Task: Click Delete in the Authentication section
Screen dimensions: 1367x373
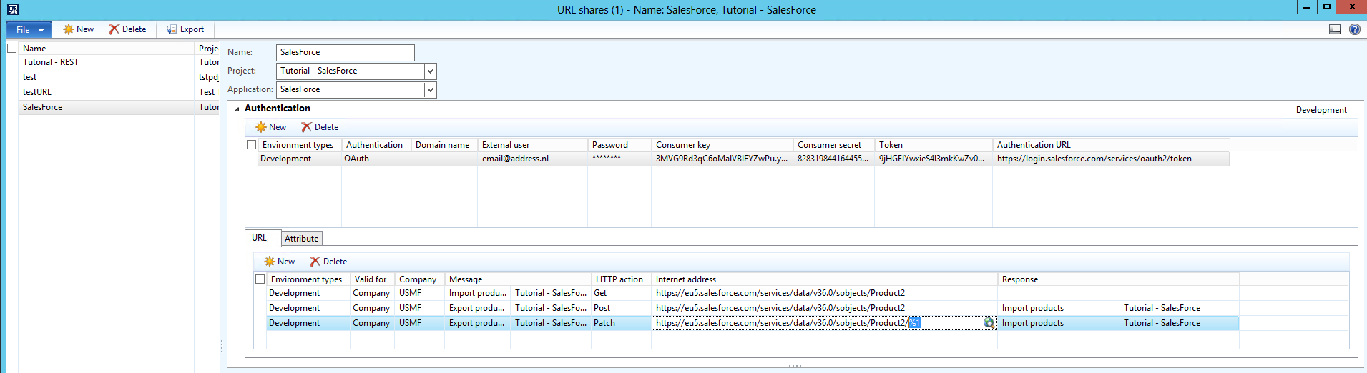Action: [320, 127]
